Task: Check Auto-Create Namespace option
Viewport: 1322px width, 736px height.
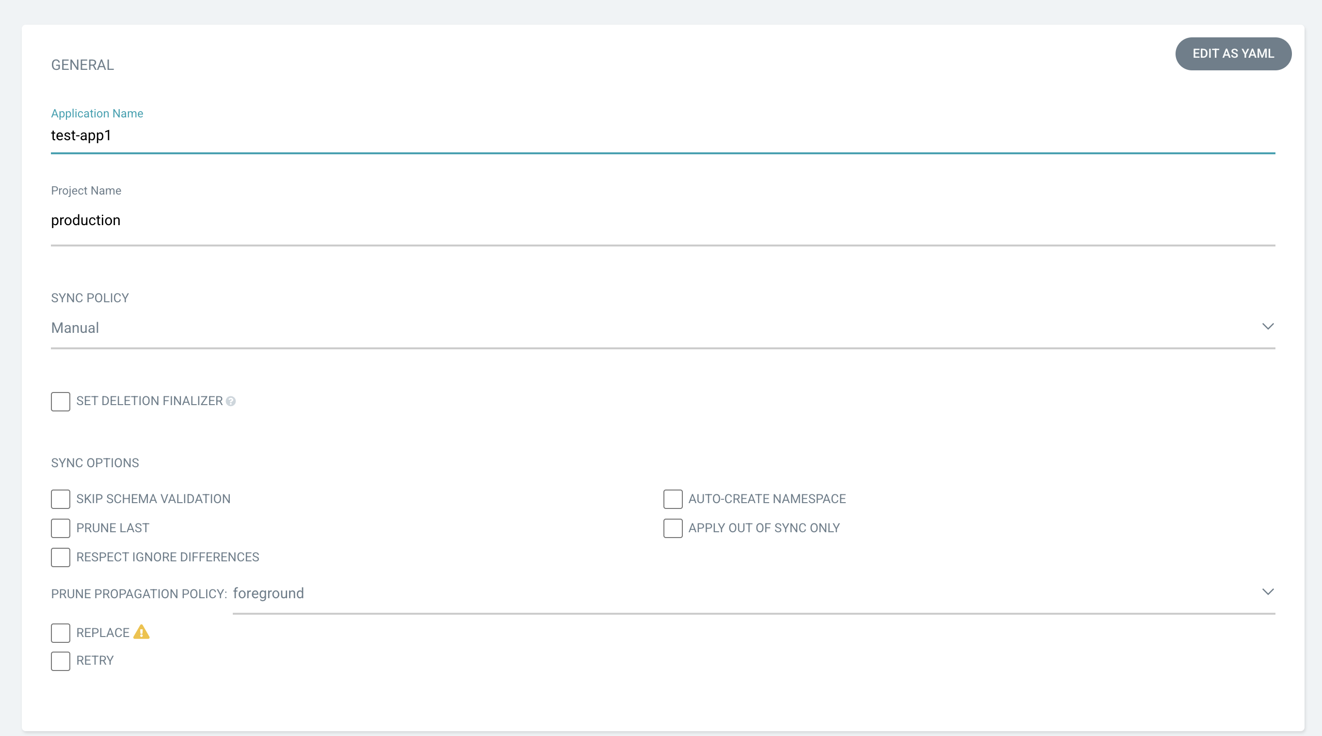Action: click(673, 499)
